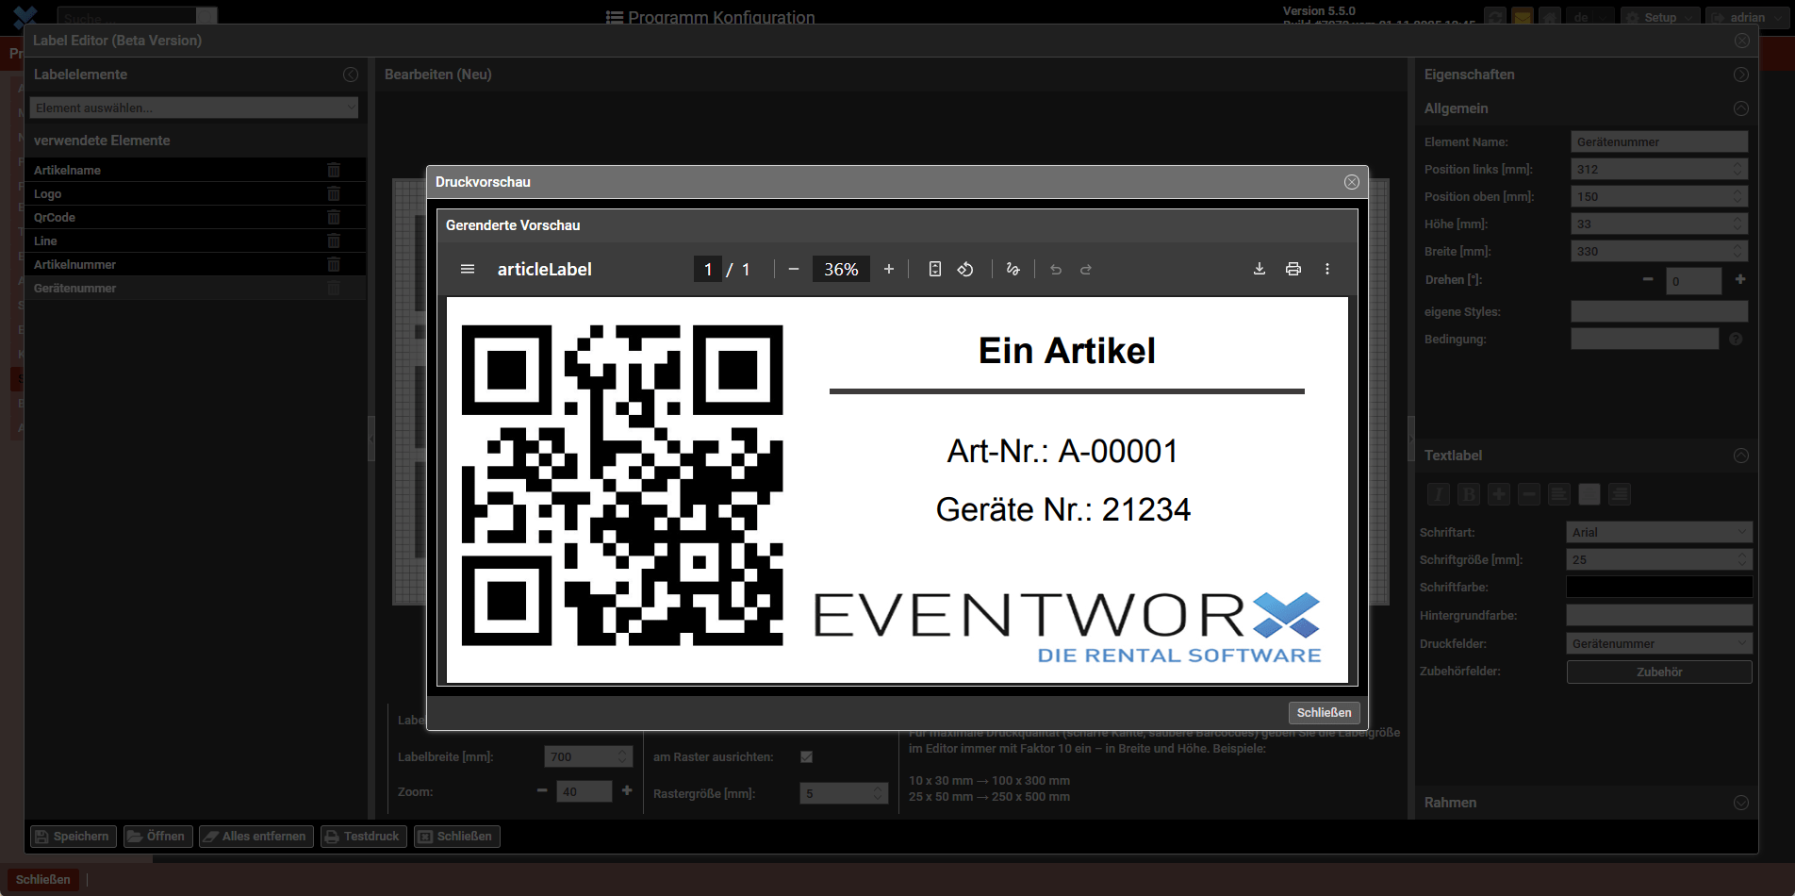Open the Schriftart dropdown showing Arial
This screenshot has height=896, width=1795.
pos(1658,532)
